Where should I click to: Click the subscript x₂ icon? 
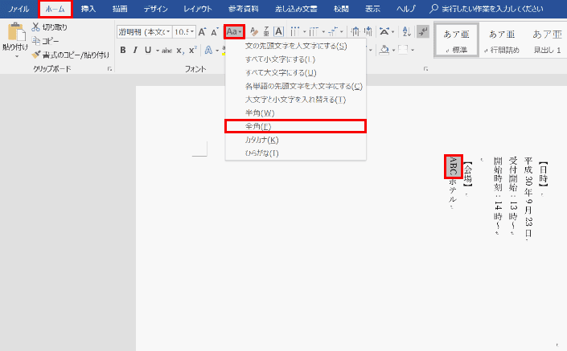[180, 50]
